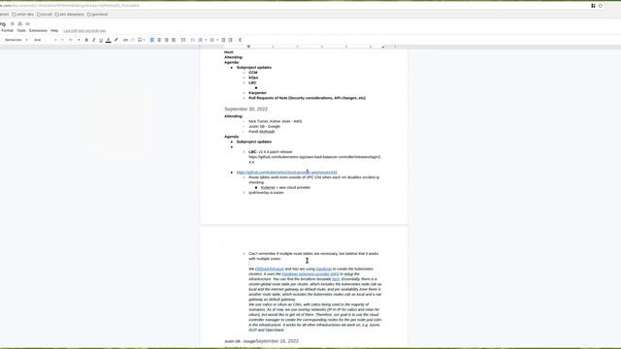Screen dimensions: 621x349
Task: Click the 'here' terraform template link
Action: (x=336, y=279)
